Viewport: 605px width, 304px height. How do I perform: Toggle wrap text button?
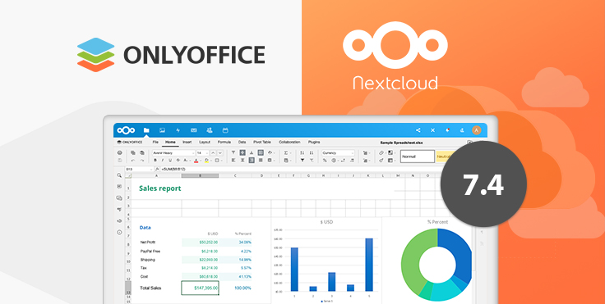(261, 152)
